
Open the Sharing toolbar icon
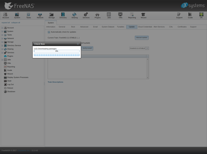click(x=75, y=15)
